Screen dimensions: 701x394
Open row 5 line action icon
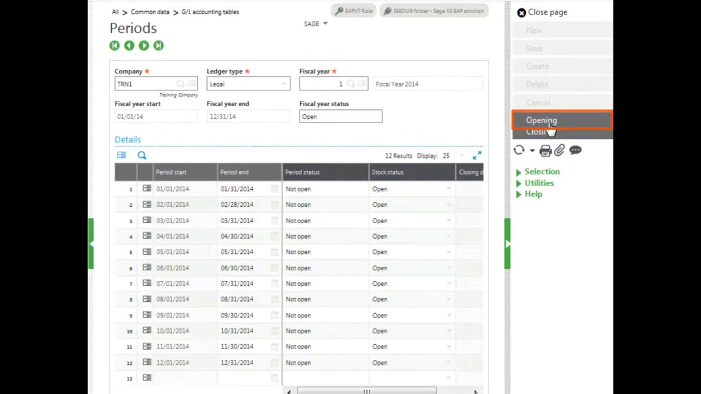click(x=147, y=252)
